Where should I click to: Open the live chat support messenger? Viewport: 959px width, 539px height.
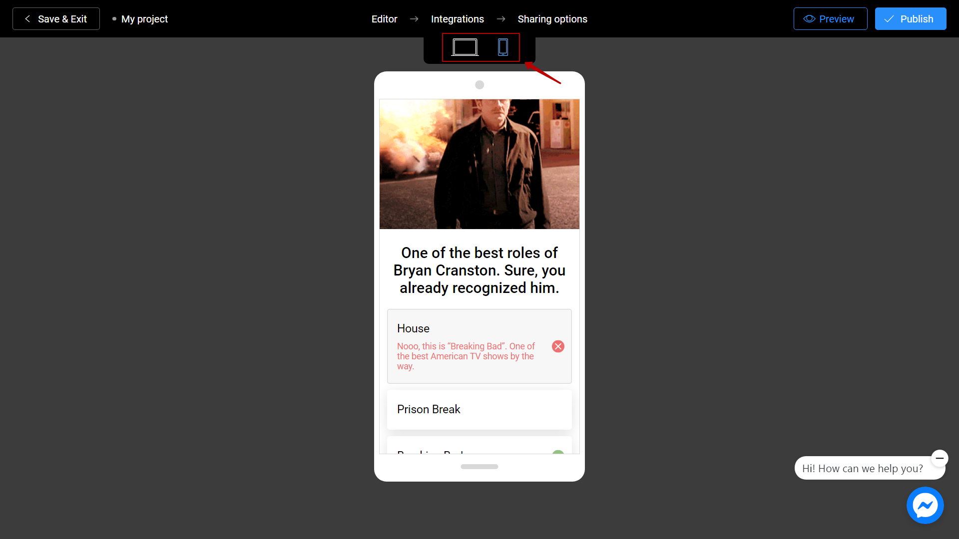tap(926, 506)
